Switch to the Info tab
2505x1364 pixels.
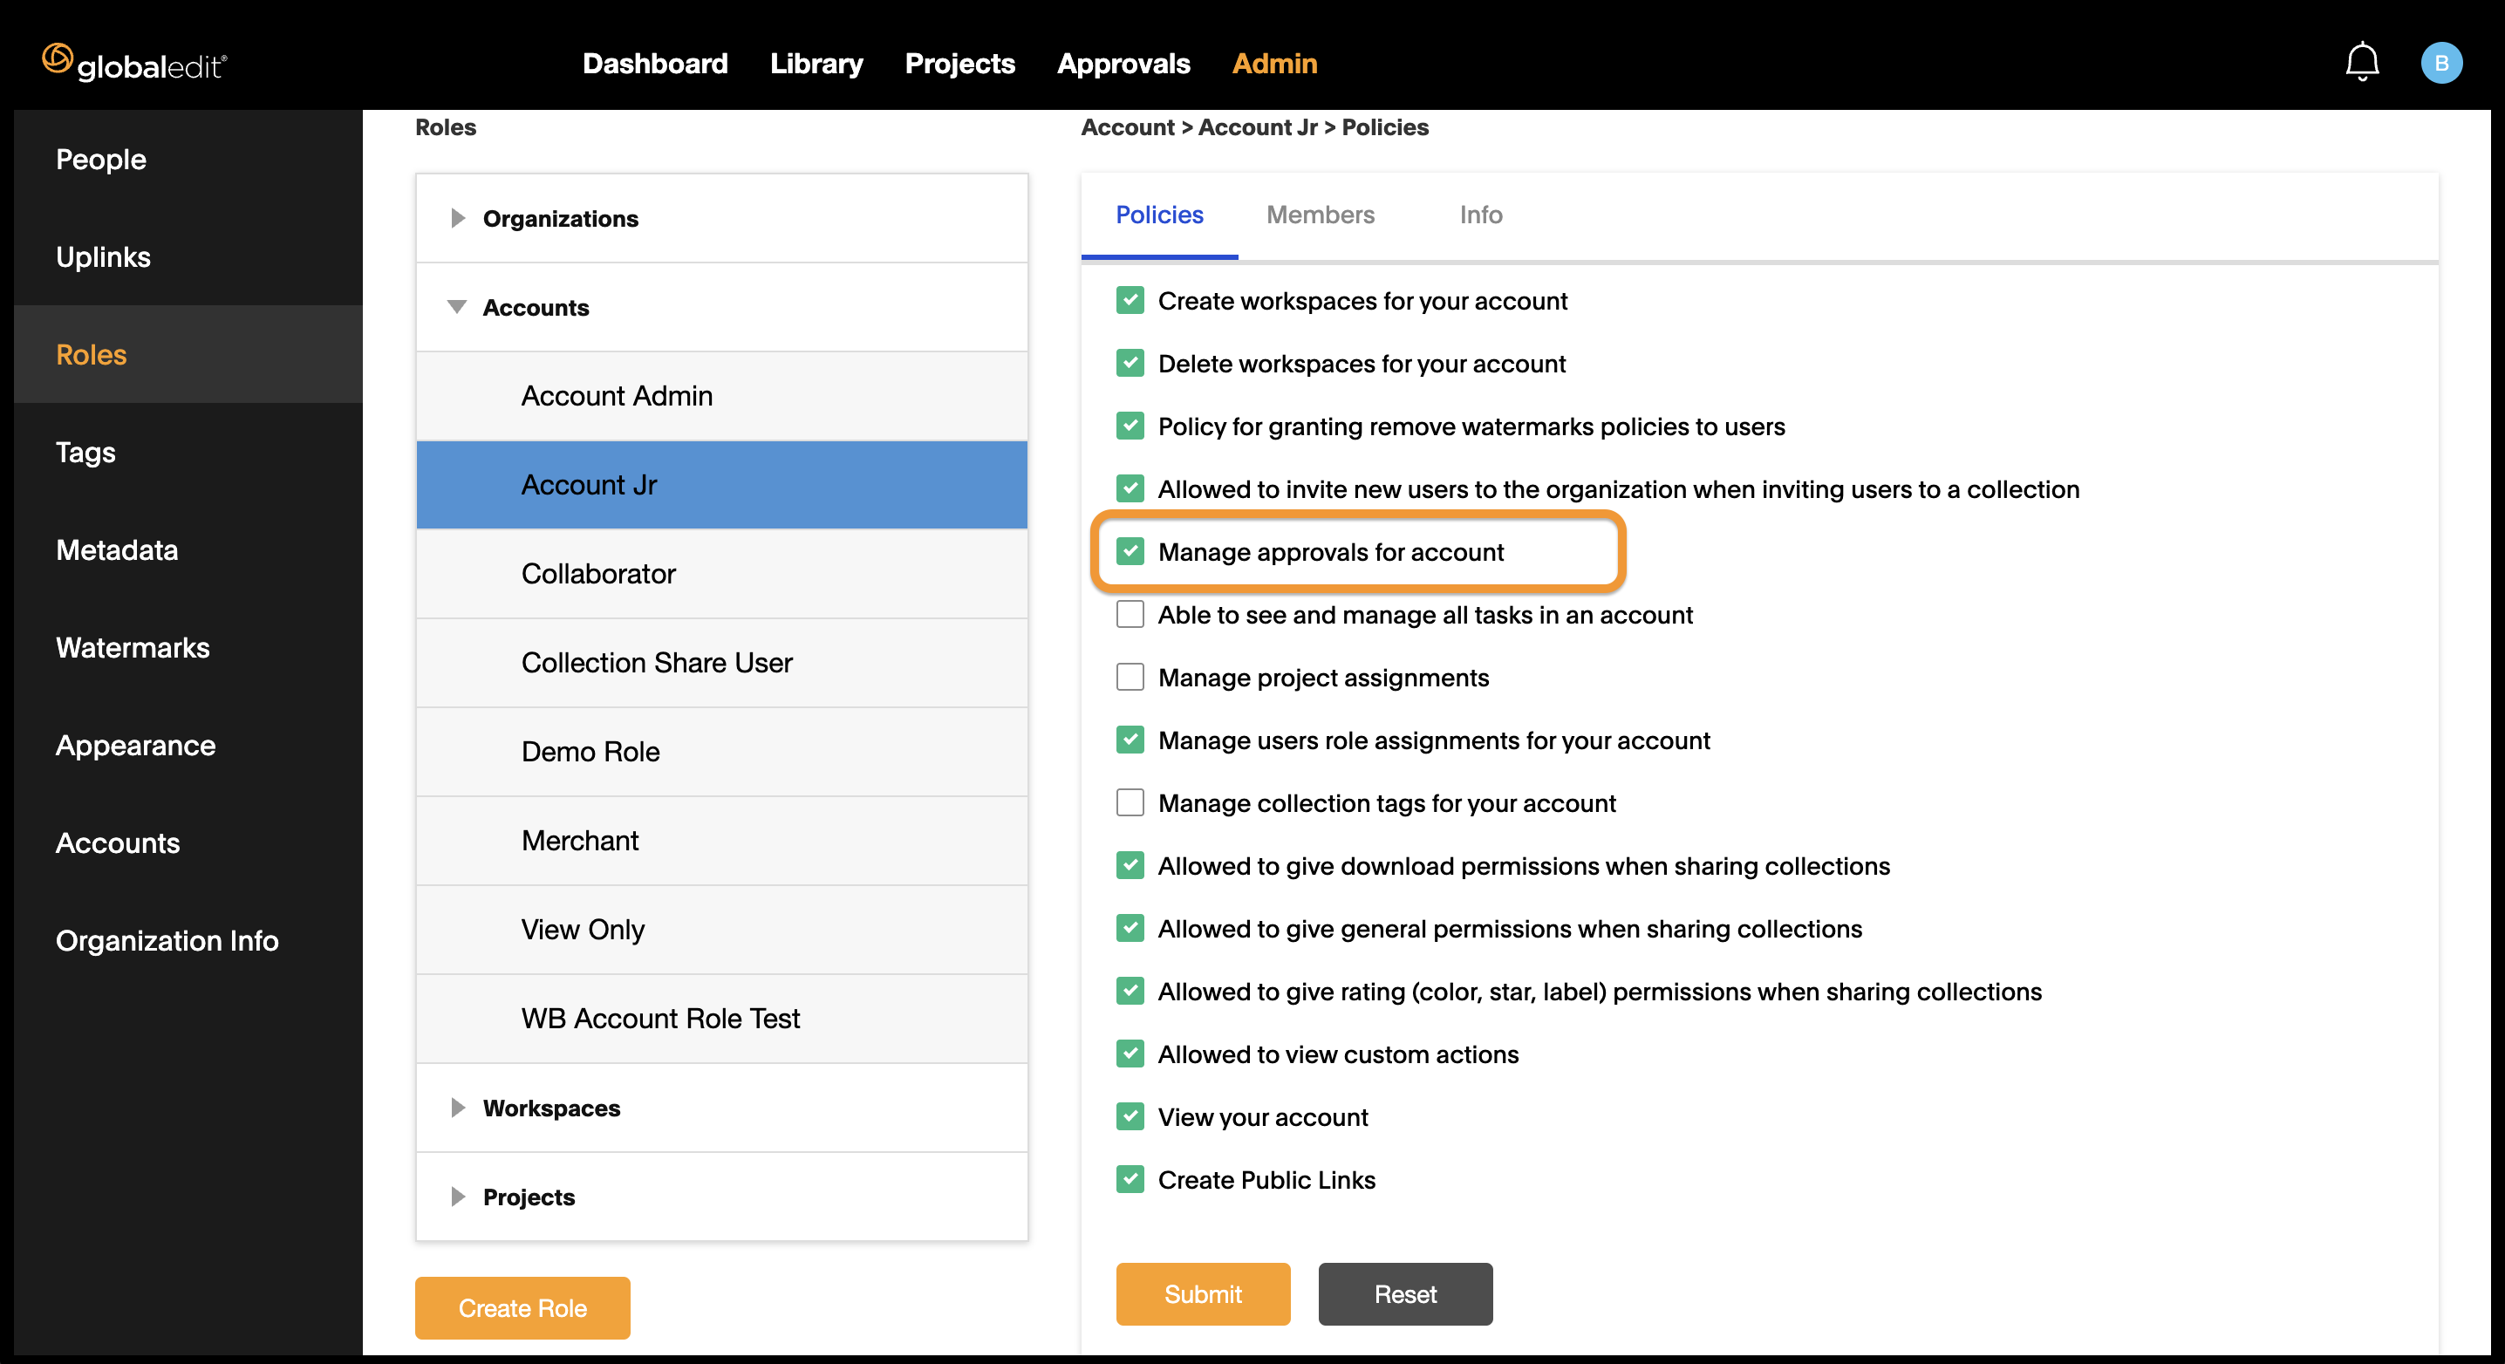[1480, 215]
